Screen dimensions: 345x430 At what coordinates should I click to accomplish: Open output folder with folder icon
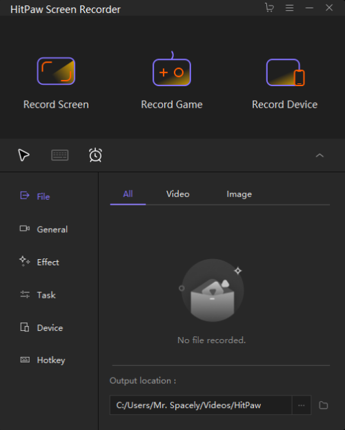(324, 405)
